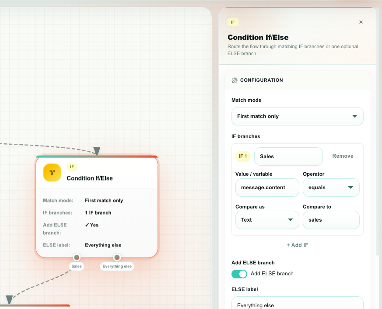Screen dimensions: 382x309
Task: Click the IF 1 branch badge
Action: coord(243,156)
